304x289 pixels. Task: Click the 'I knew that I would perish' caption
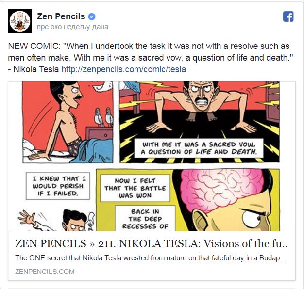click(58, 186)
